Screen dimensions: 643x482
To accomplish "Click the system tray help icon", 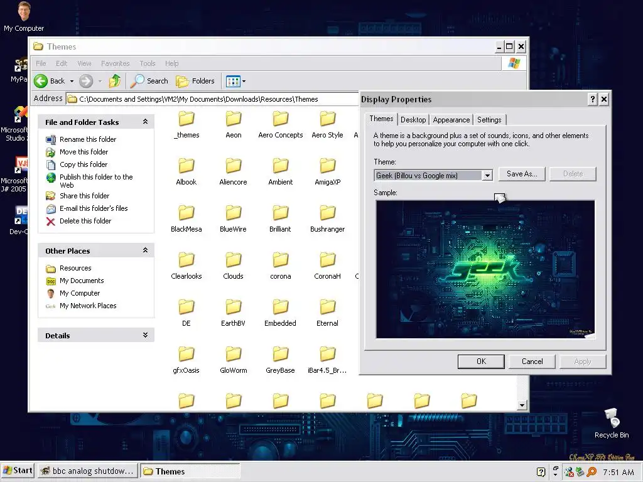I will point(541,472).
